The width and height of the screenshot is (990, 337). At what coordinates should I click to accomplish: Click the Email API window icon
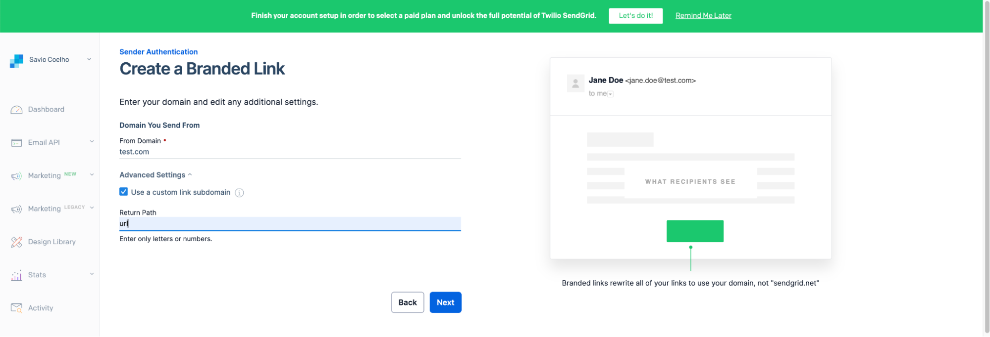pos(16,143)
